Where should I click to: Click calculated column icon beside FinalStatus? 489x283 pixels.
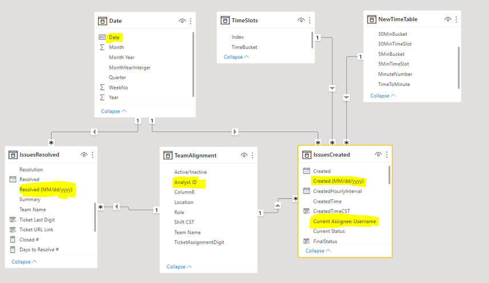coord(306,241)
